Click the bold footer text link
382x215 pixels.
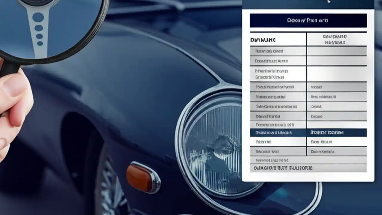pos(284,168)
